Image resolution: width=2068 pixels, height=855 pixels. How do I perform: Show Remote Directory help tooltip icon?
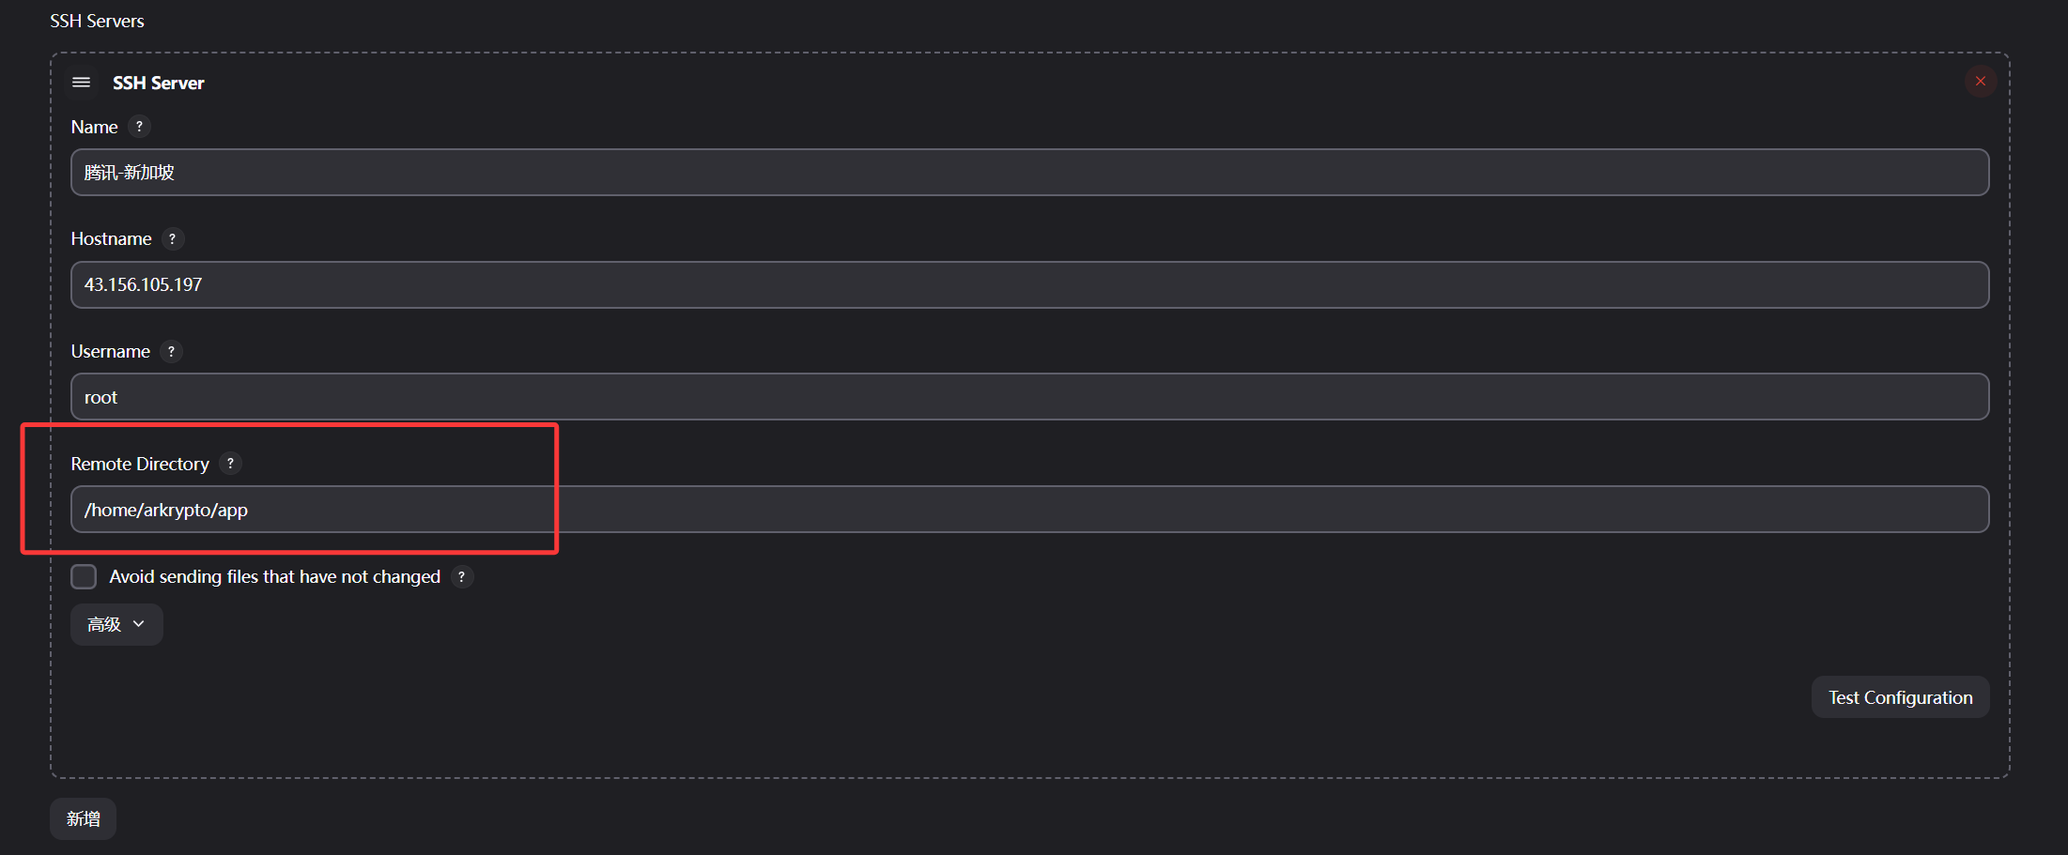pos(230,464)
